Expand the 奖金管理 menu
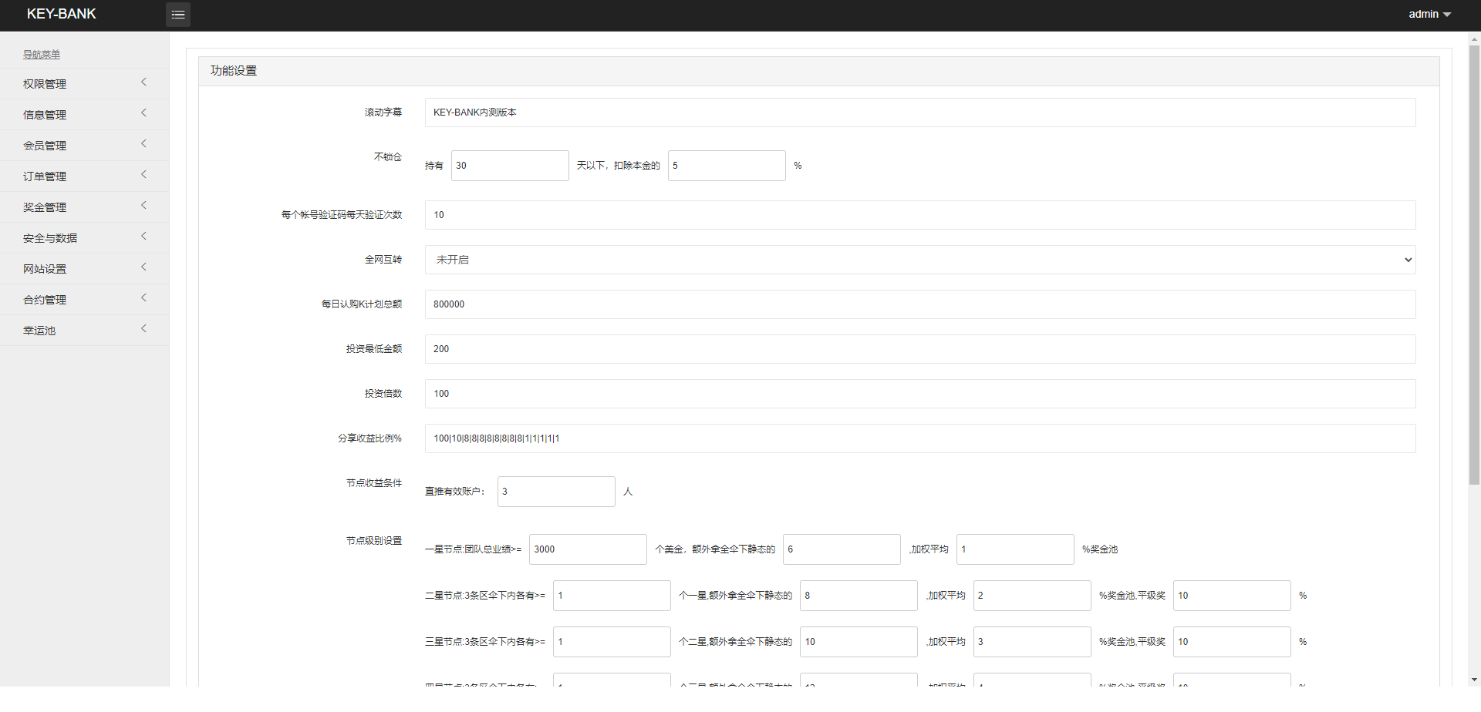This screenshot has height=712, width=1481. 85,207
